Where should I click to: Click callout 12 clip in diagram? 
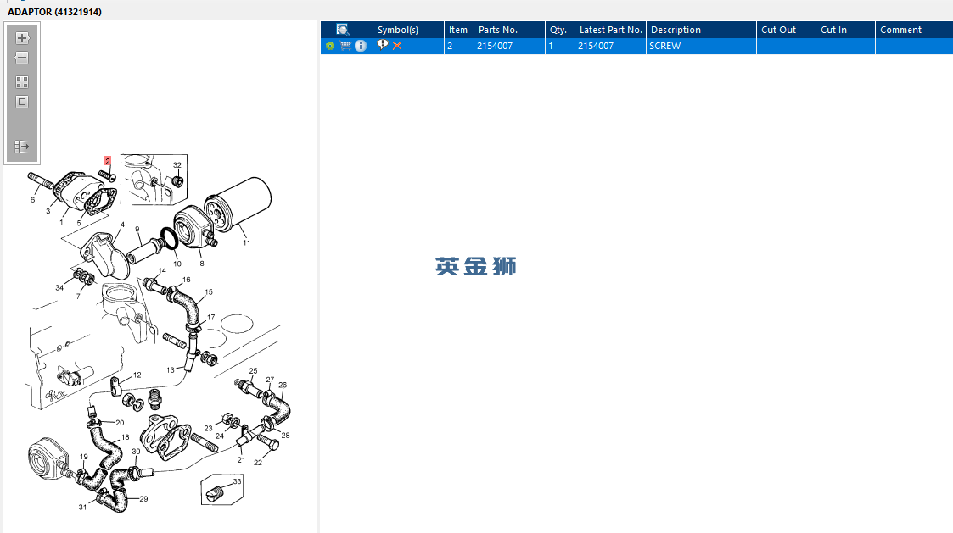tap(137, 375)
